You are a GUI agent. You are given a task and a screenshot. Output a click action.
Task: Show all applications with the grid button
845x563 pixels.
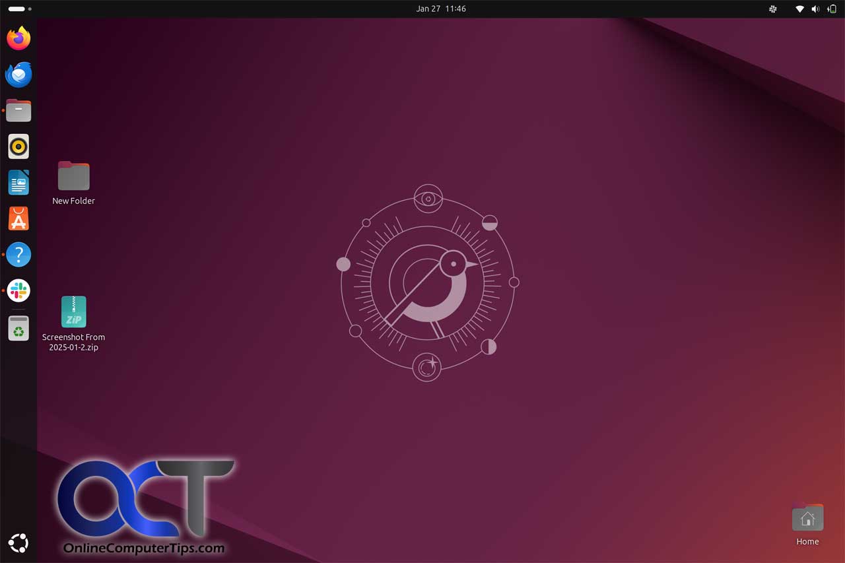[x=18, y=543]
